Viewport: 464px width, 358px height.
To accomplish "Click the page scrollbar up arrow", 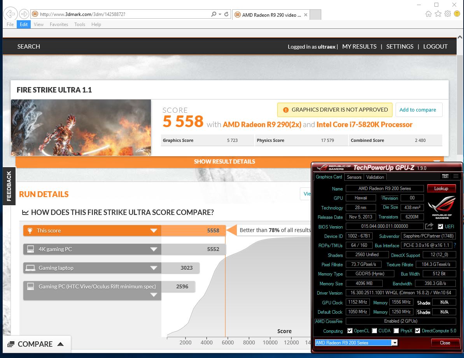I will pos(460,37).
